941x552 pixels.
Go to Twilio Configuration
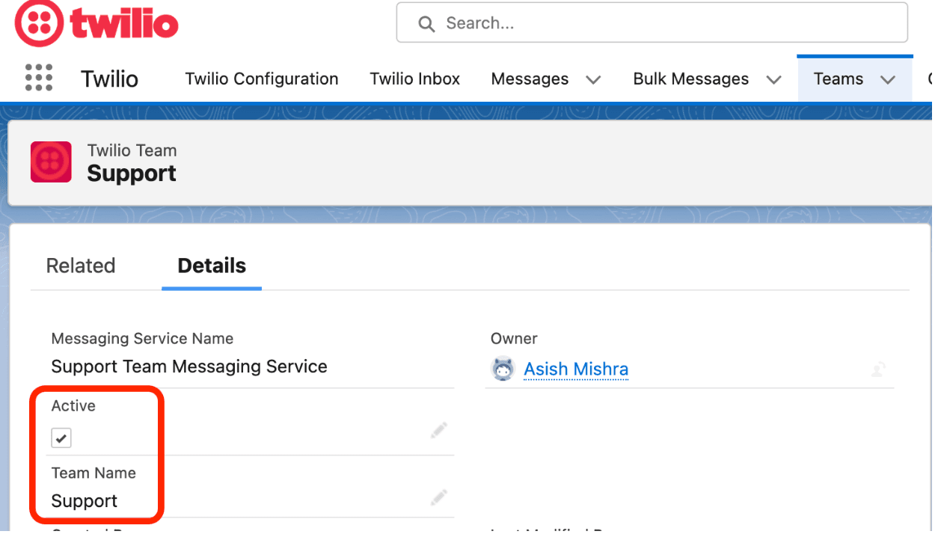point(261,79)
